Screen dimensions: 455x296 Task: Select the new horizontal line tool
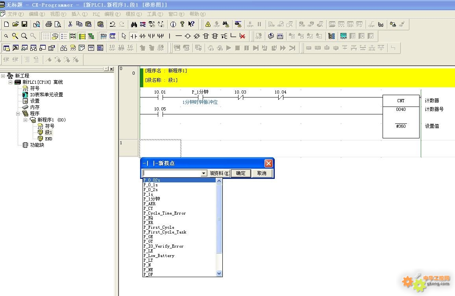click(x=178, y=36)
